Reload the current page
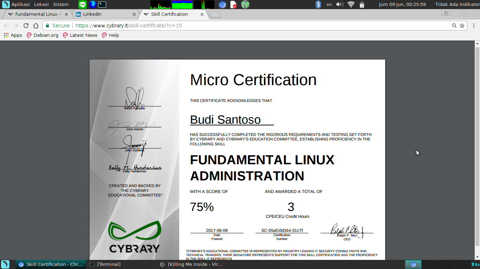 (x=26, y=26)
